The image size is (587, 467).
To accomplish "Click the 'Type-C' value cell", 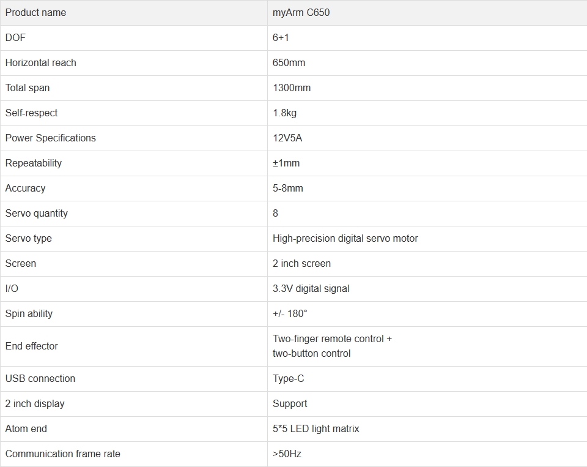I will point(427,379).
